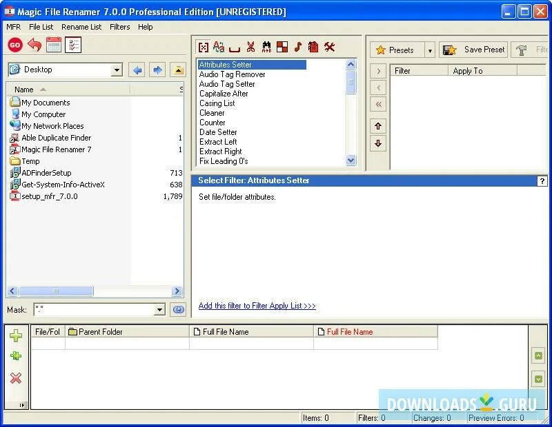Open the Presets dropdown arrow
The image size is (552, 427).
click(x=430, y=50)
